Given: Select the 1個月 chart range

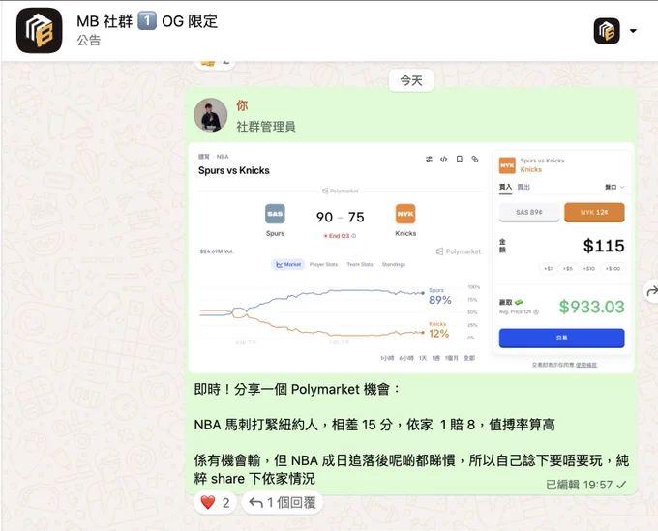Looking at the screenshot, I should (x=452, y=358).
